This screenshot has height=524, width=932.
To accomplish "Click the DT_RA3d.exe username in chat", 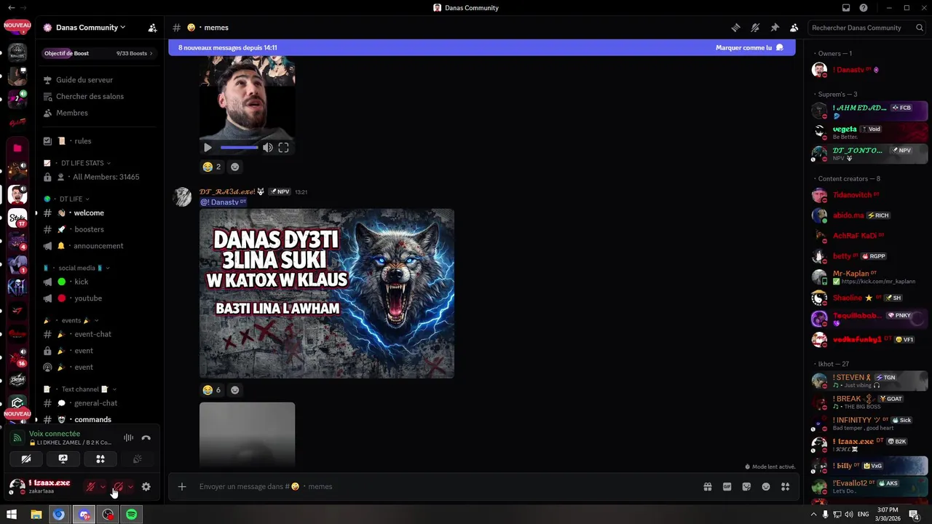I will [227, 191].
